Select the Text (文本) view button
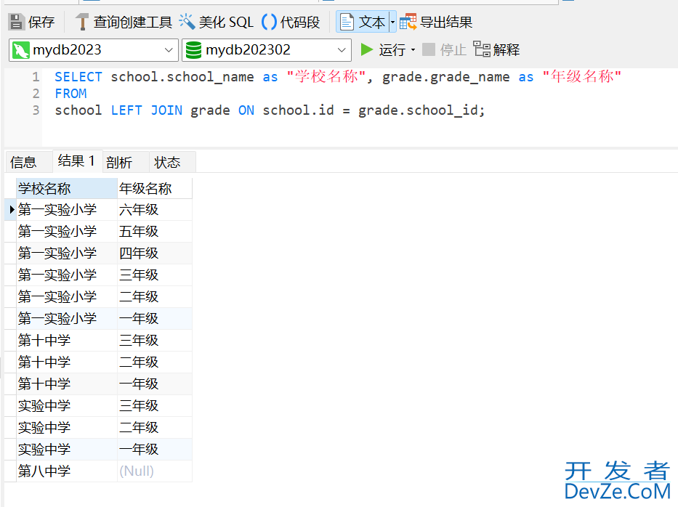This screenshot has width=678, height=507. (363, 22)
